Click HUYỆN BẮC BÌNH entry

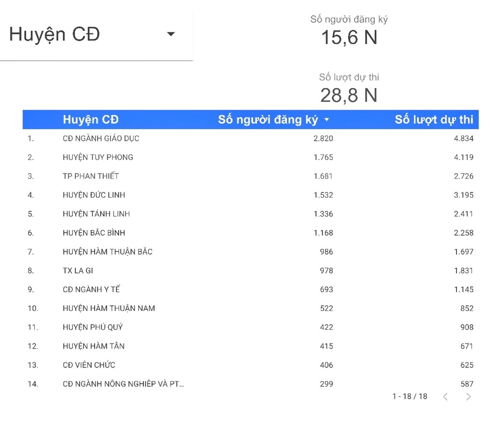tap(94, 233)
